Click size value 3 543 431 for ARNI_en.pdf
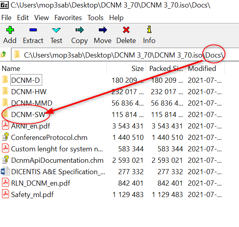 128,126
